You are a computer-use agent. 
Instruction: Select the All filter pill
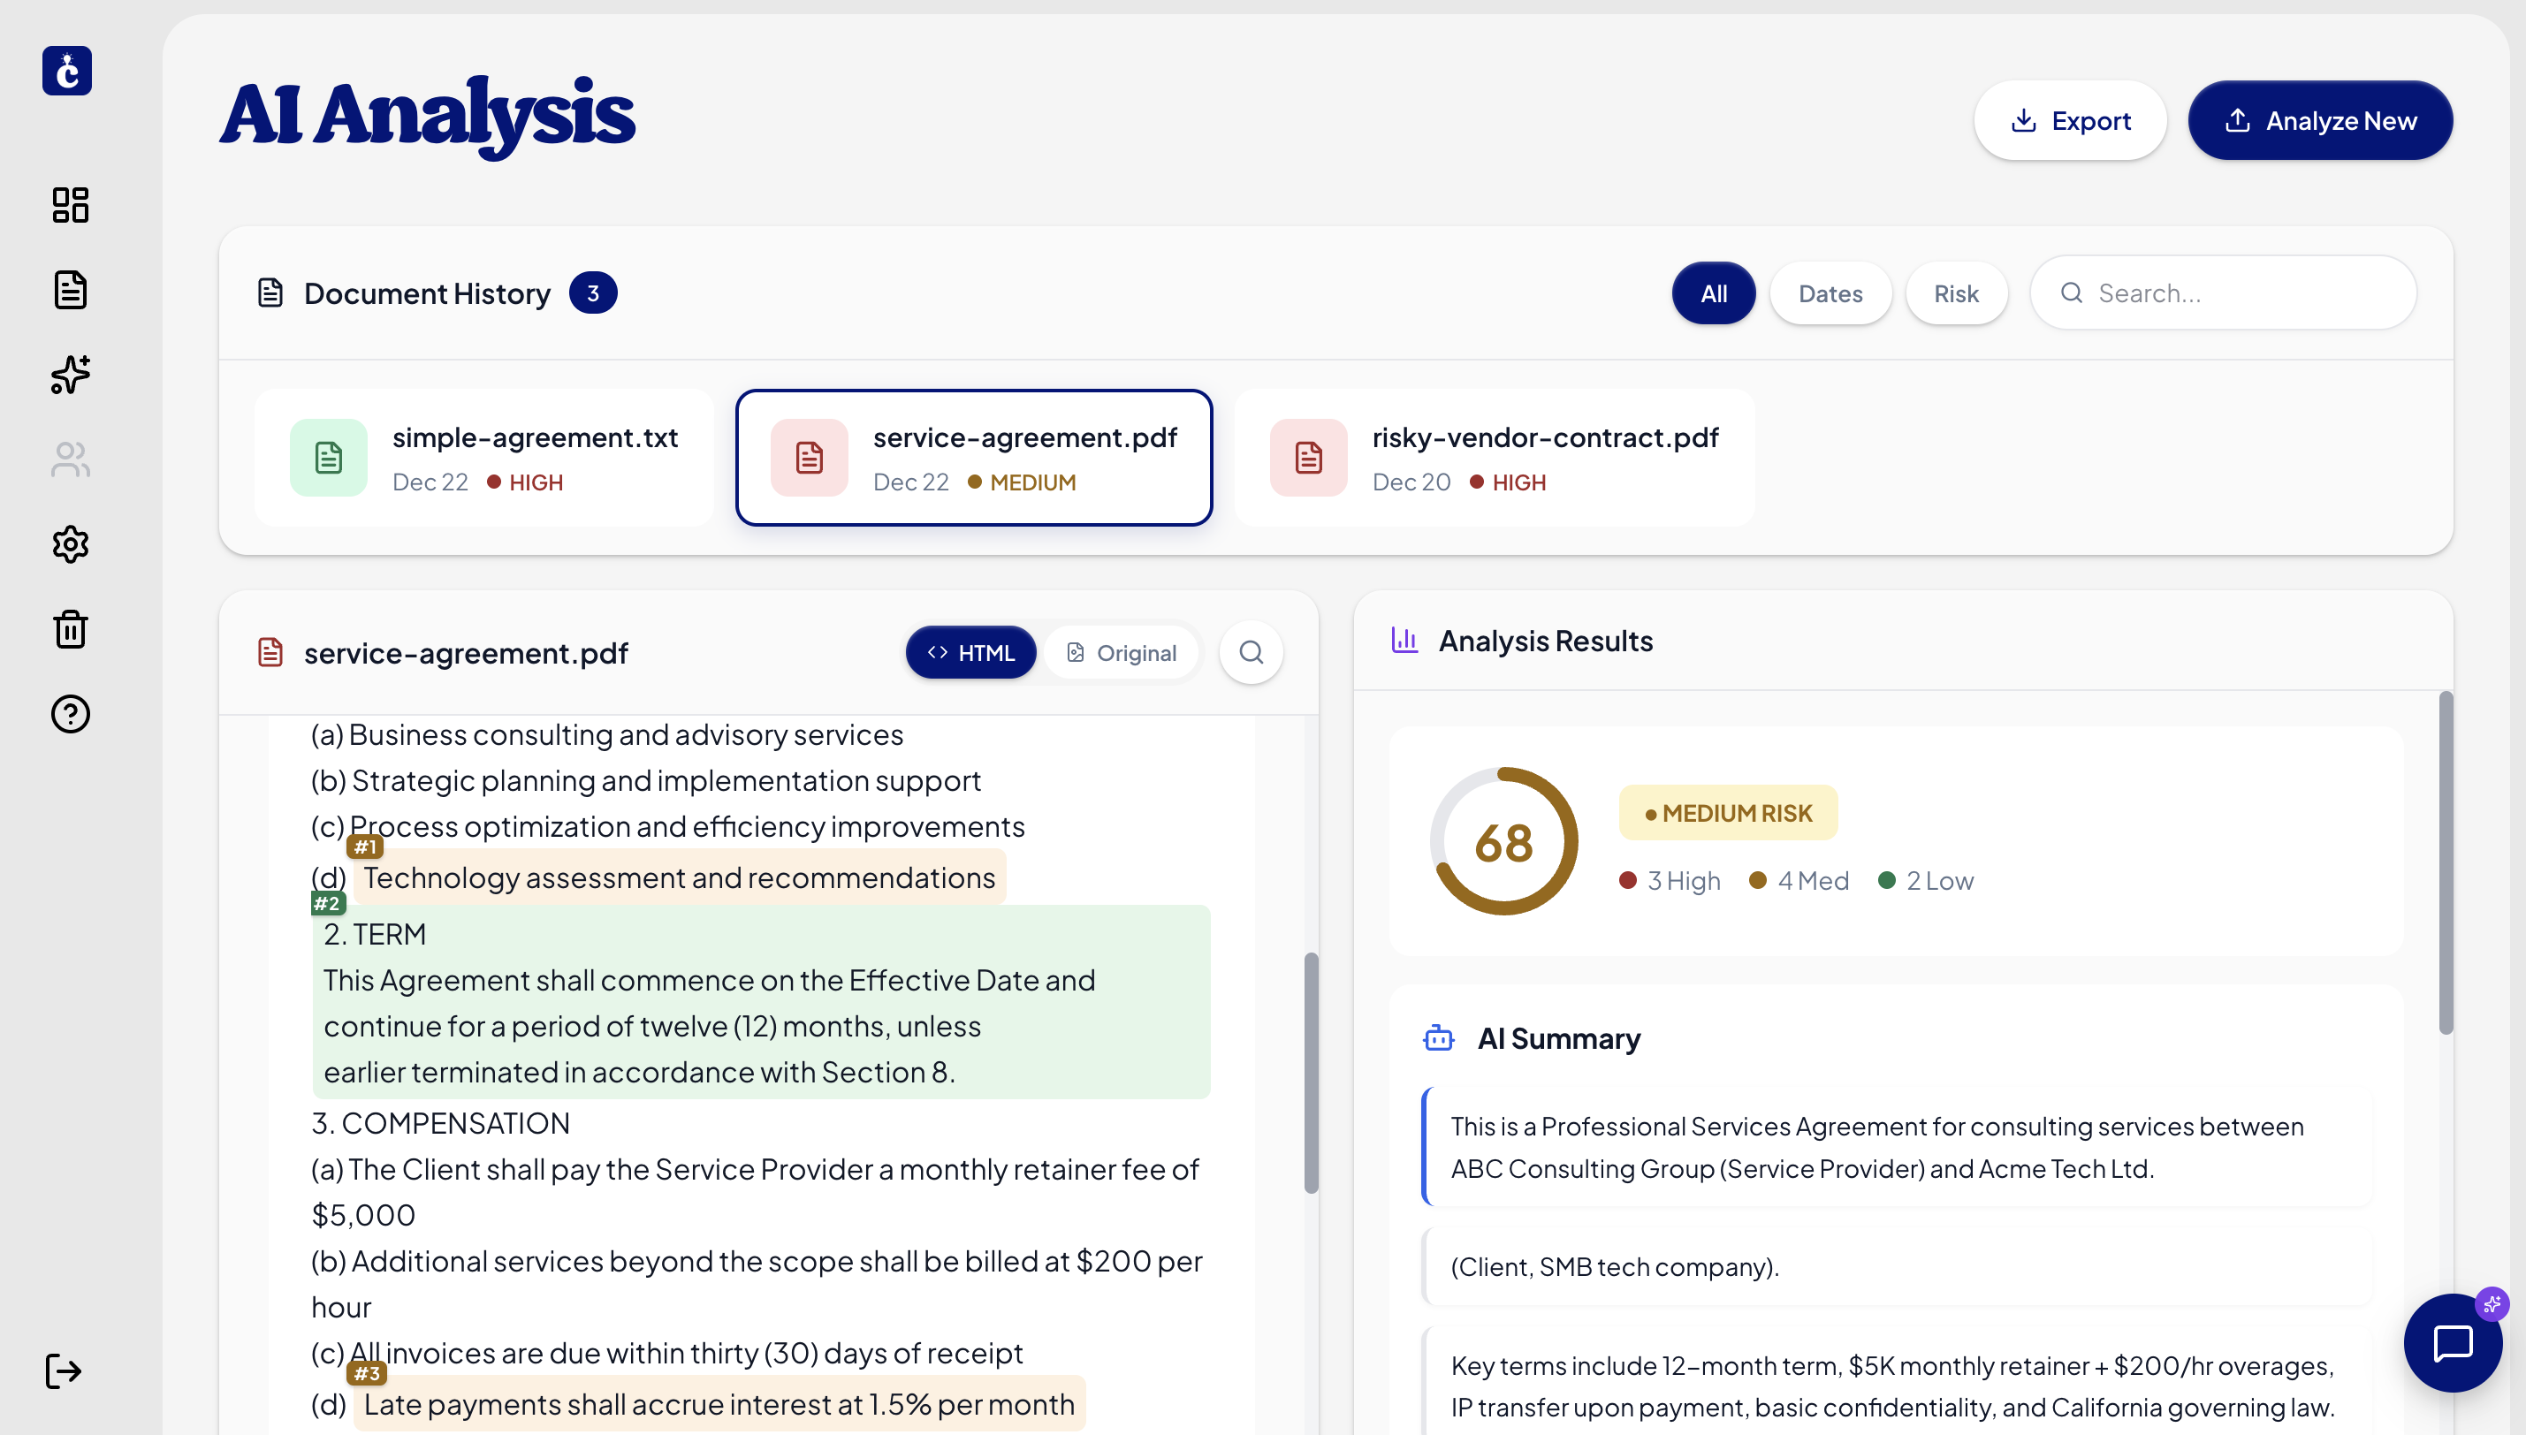1713,293
